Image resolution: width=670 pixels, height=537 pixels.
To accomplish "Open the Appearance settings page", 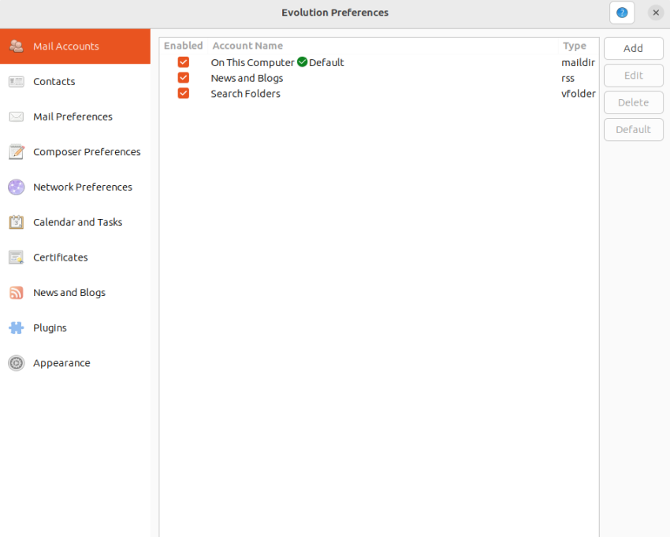I will [x=75, y=363].
